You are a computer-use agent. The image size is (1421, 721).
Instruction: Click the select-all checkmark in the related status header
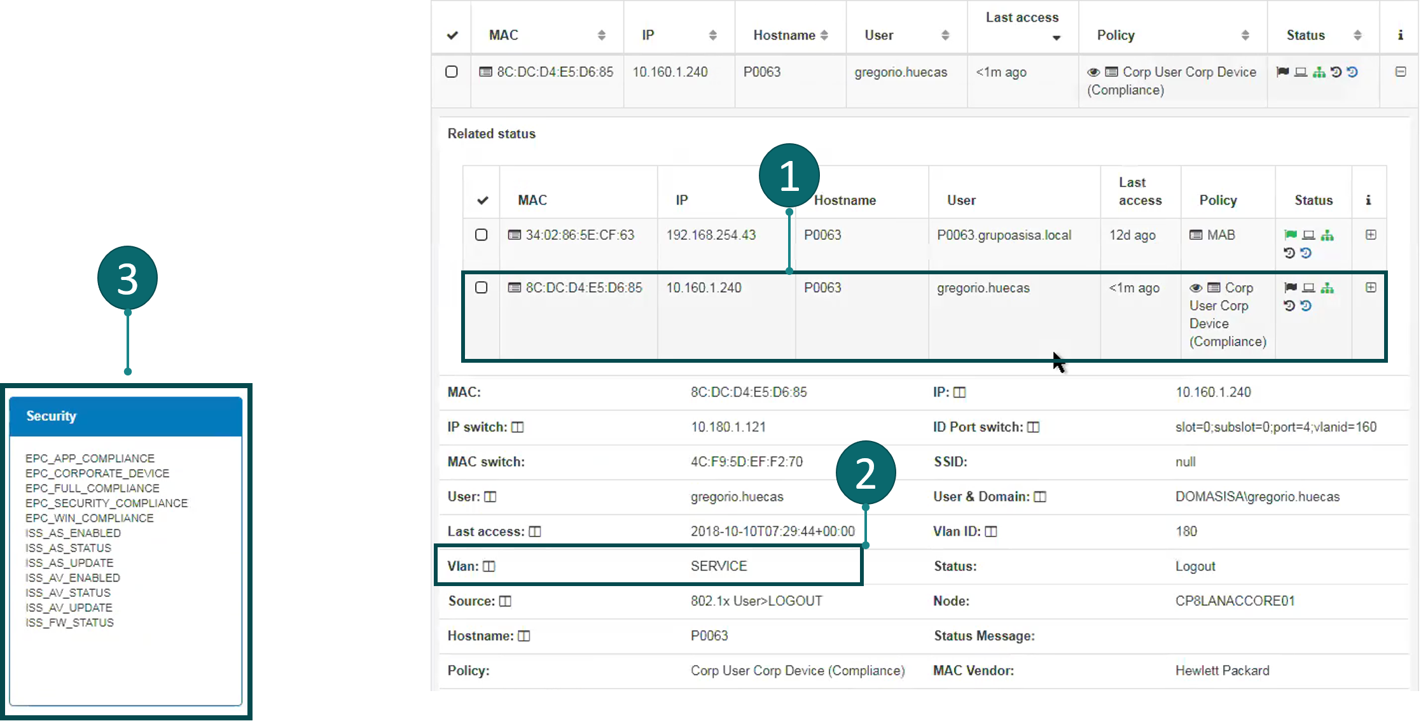pos(483,200)
